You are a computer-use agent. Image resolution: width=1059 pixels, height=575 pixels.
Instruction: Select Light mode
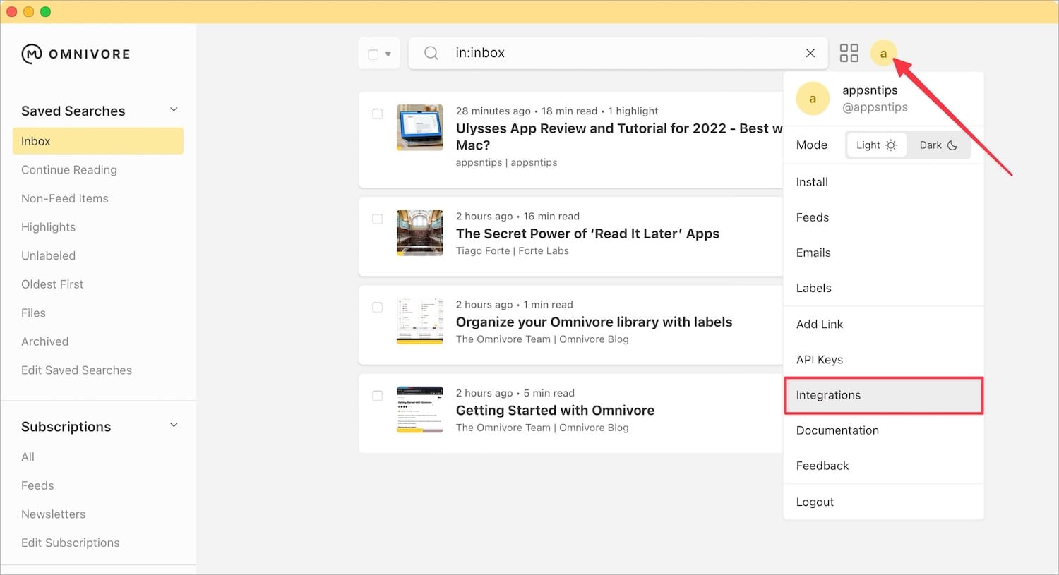(876, 145)
